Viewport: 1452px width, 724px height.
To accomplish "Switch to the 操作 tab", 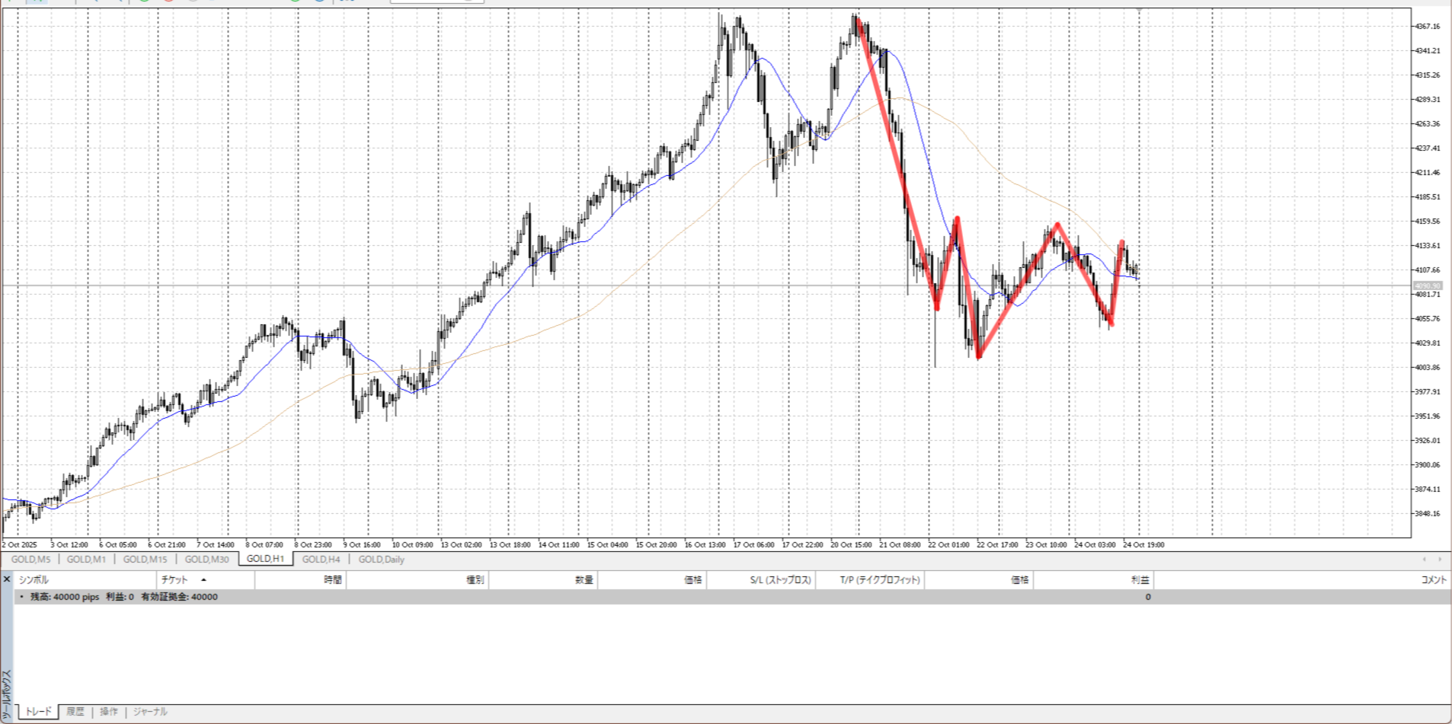I will click(109, 712).
